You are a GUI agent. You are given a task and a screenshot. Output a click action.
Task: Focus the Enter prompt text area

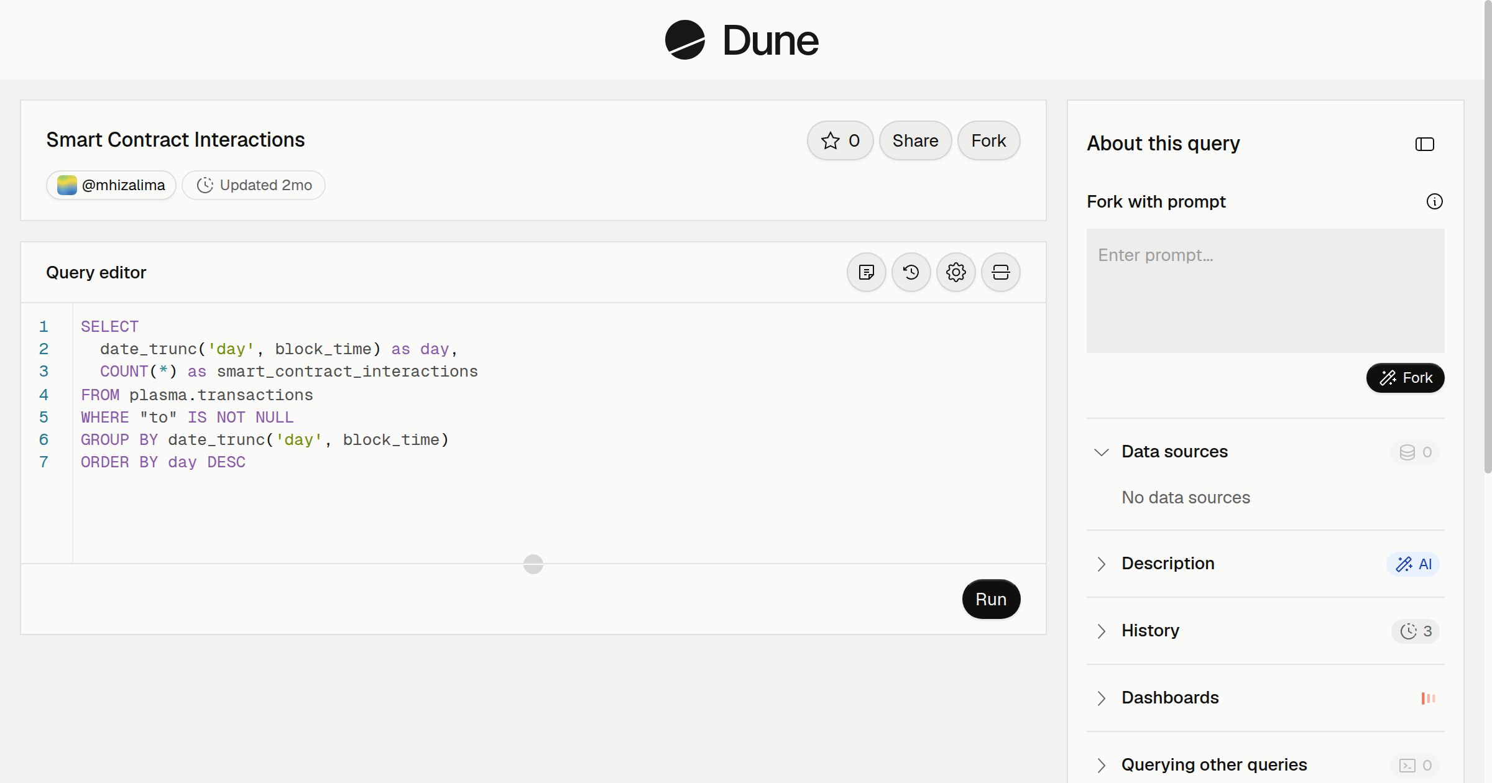point(1265,291)
